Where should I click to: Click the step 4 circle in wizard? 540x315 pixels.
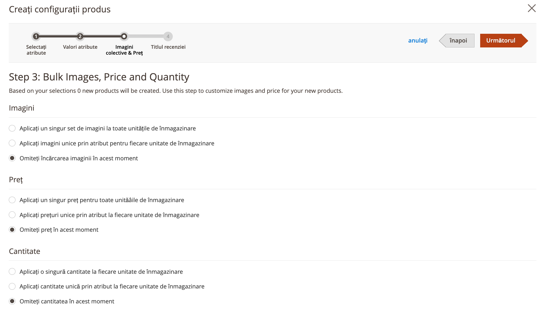pos(168,36)
